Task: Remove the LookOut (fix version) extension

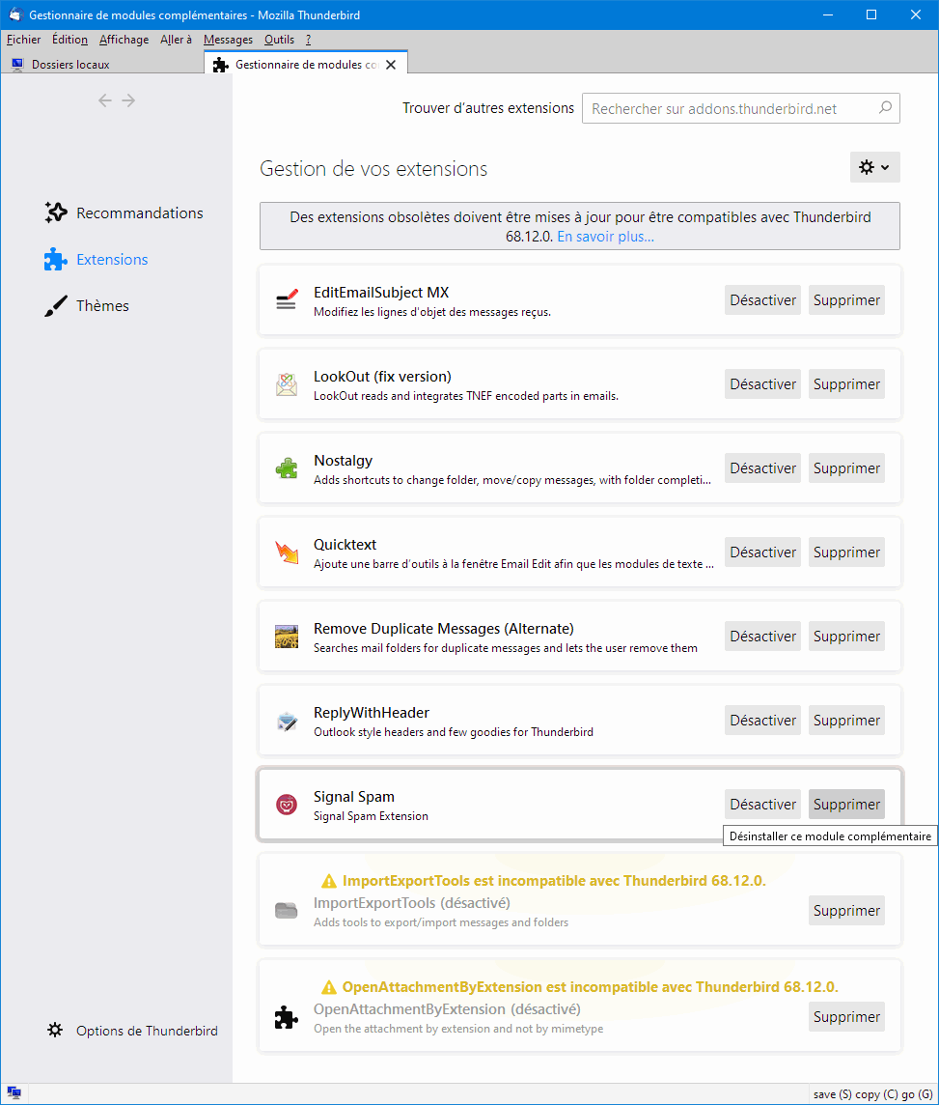Action: point(846,384)
